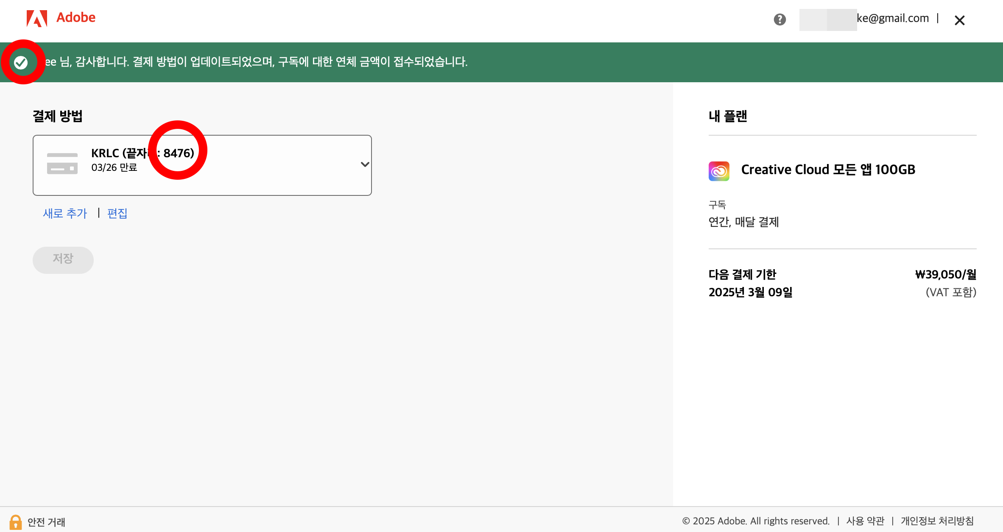
Task: Click Creative Cloud 모든 앱 100GB plan title
Action: point(828,170)
